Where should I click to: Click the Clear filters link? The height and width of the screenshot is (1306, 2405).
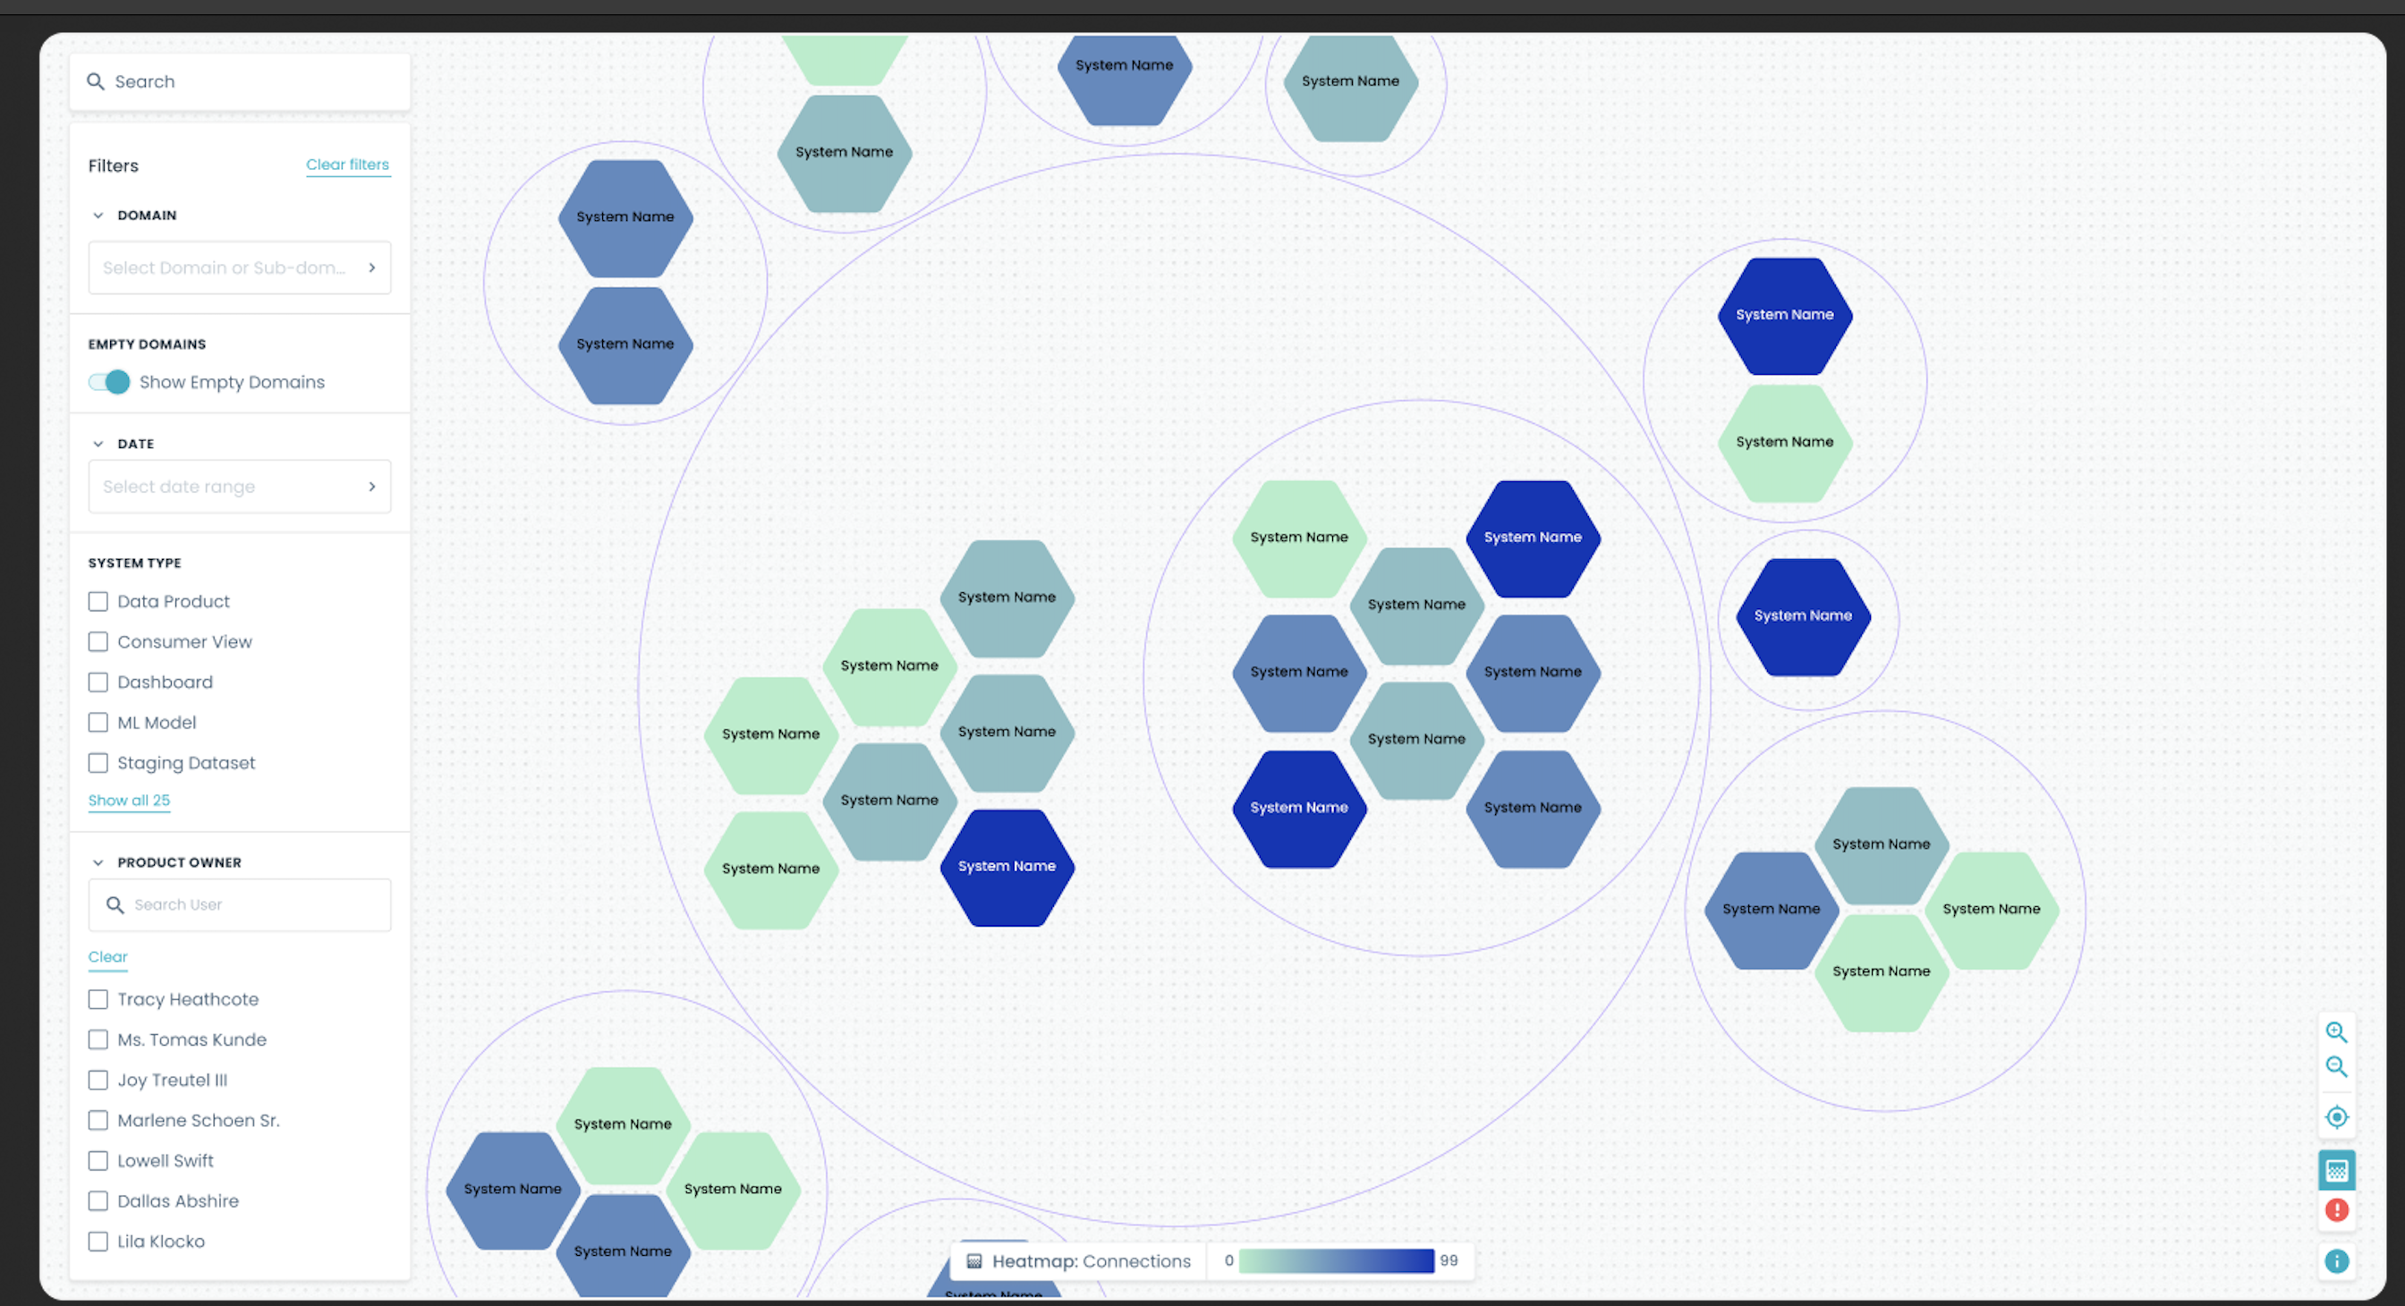[x=347, y=165]
